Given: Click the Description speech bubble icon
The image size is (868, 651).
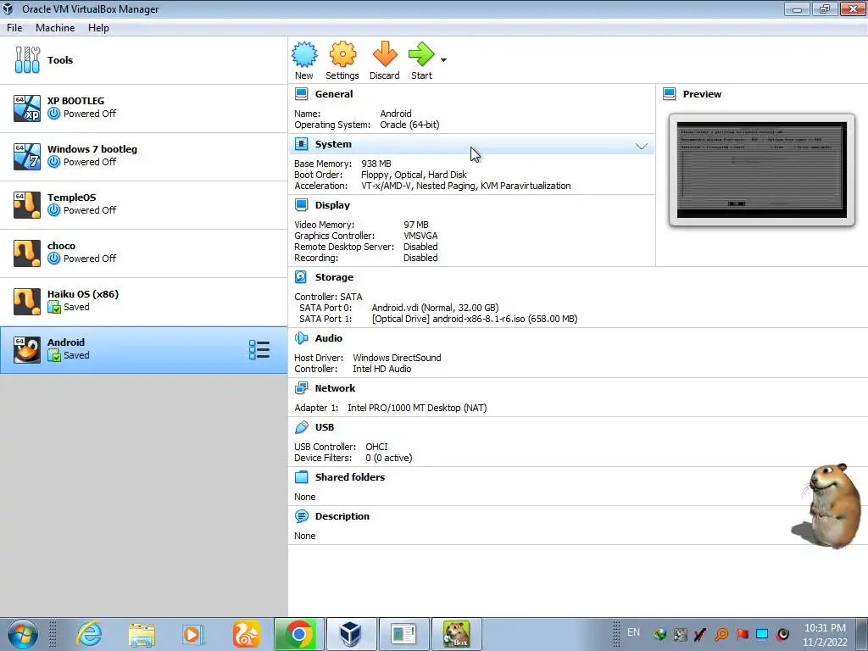Looking at the screenshot, I should pos(301,516).
